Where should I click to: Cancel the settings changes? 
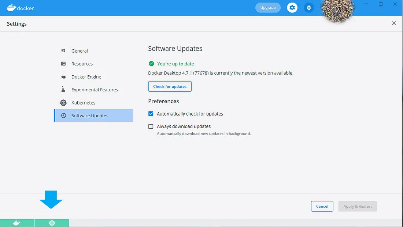pos(322,206)
